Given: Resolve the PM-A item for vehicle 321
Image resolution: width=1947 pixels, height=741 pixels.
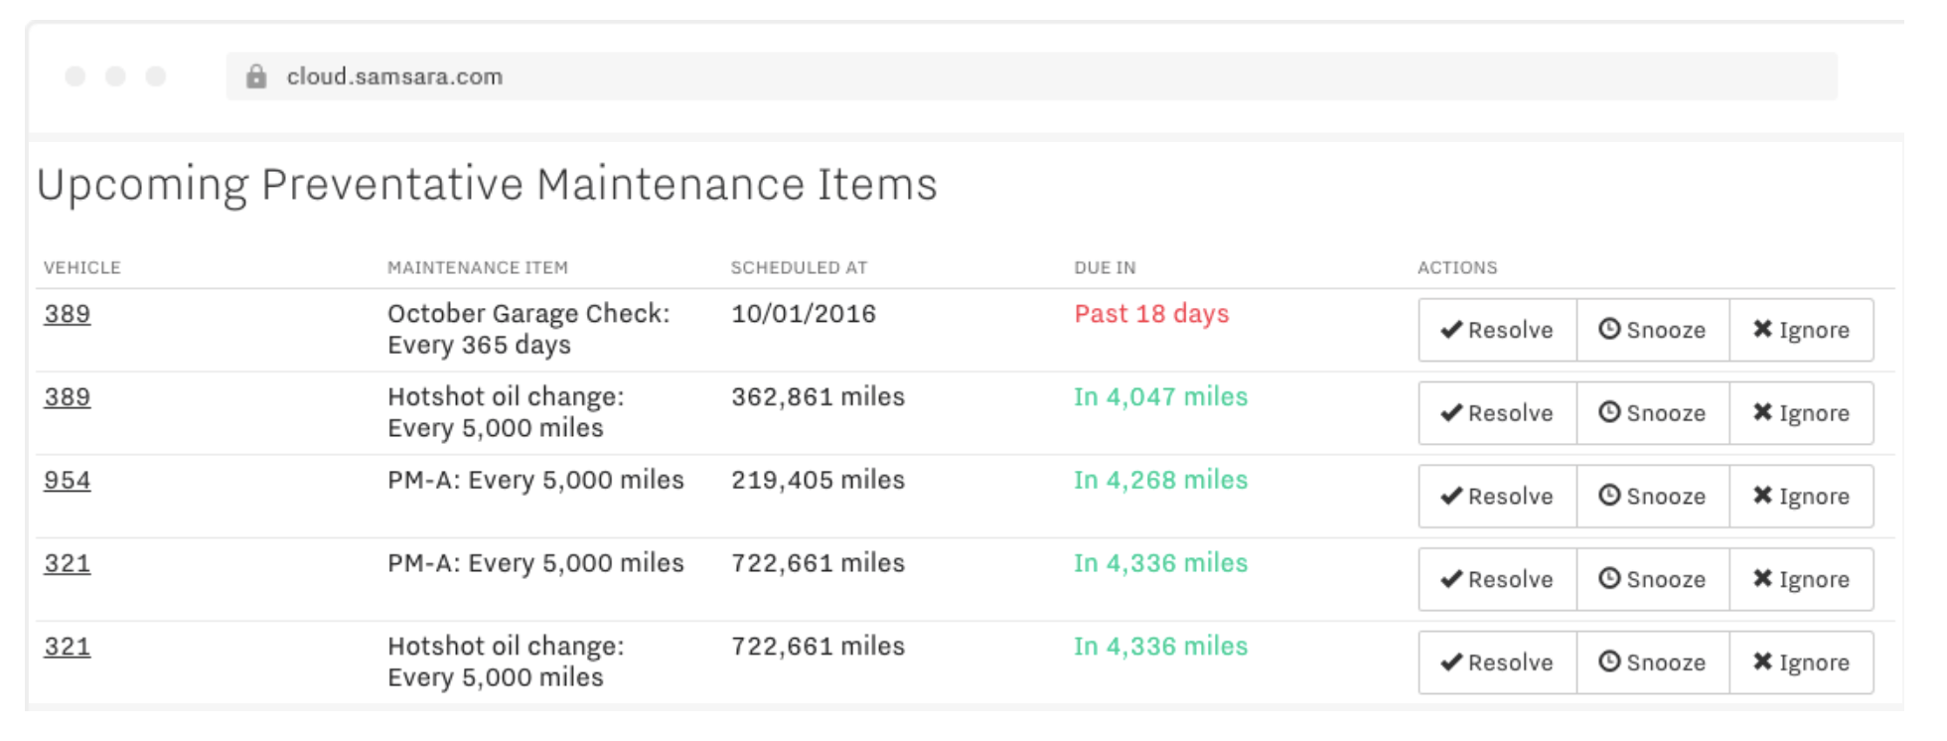Looking at the screenshot, I should (x=1497, y=579).
